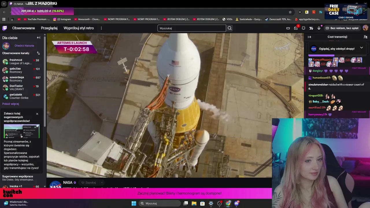This screenshot has width=370, height=208.
Task: Click FairestPhoenix username in chat
Action: coord(322,60)
